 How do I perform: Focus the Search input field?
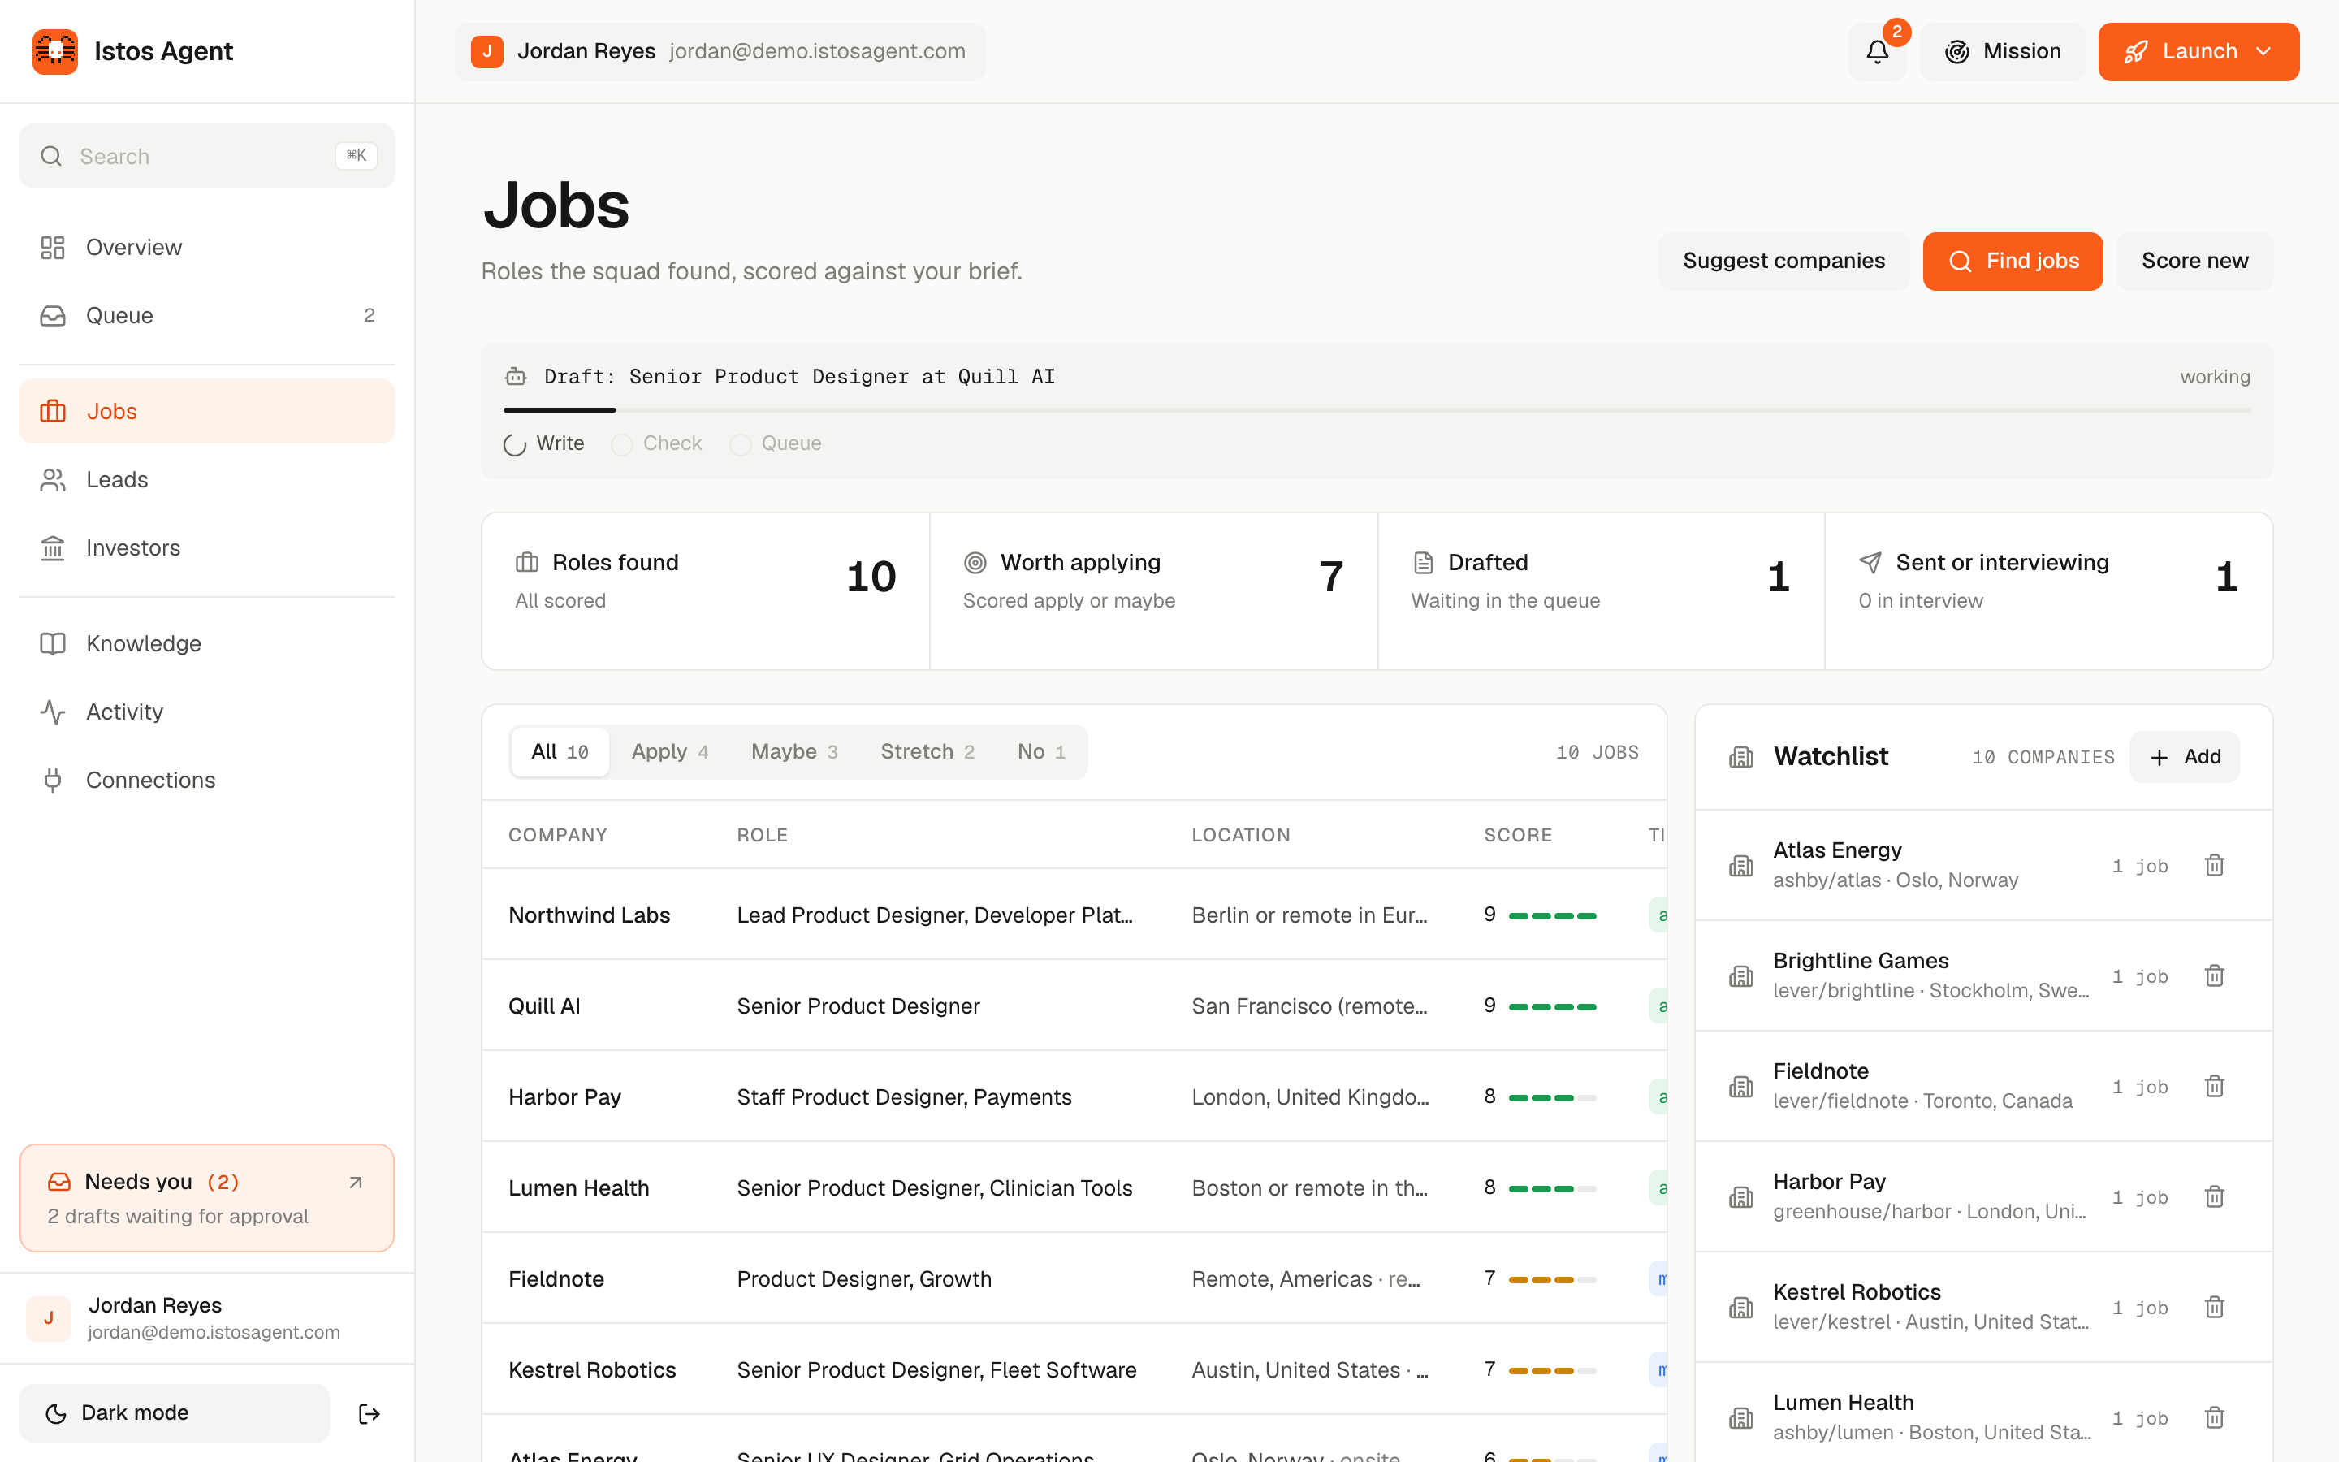coord(207,156)
